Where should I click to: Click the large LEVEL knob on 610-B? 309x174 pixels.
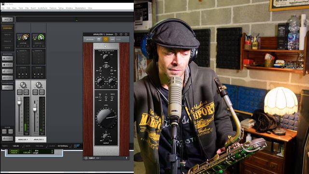(106, 118)
